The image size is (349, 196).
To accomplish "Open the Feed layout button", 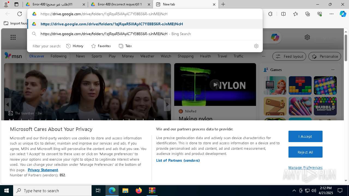I will pos(290,56).
